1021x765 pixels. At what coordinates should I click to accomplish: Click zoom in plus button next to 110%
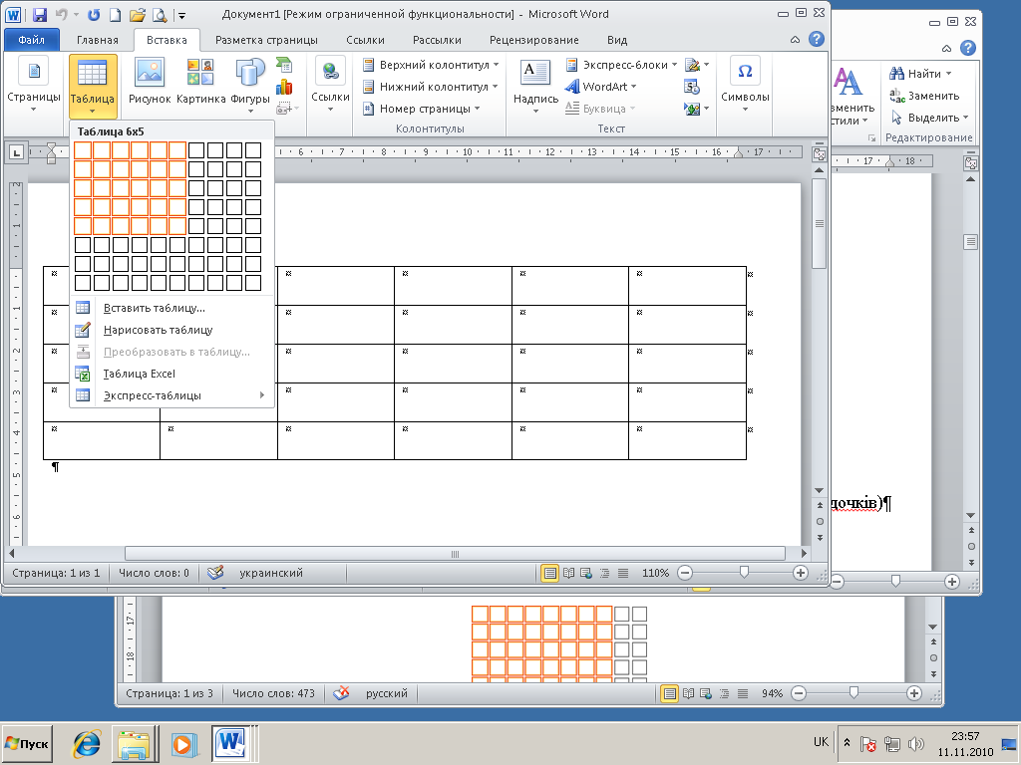801,573
